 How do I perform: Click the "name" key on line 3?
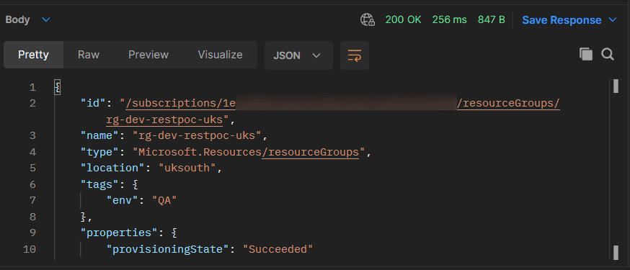(x=100, y=135)
